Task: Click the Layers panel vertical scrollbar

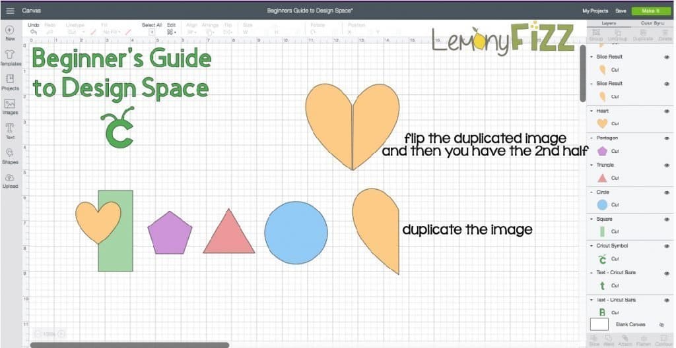Action: (x=582, y=73)
